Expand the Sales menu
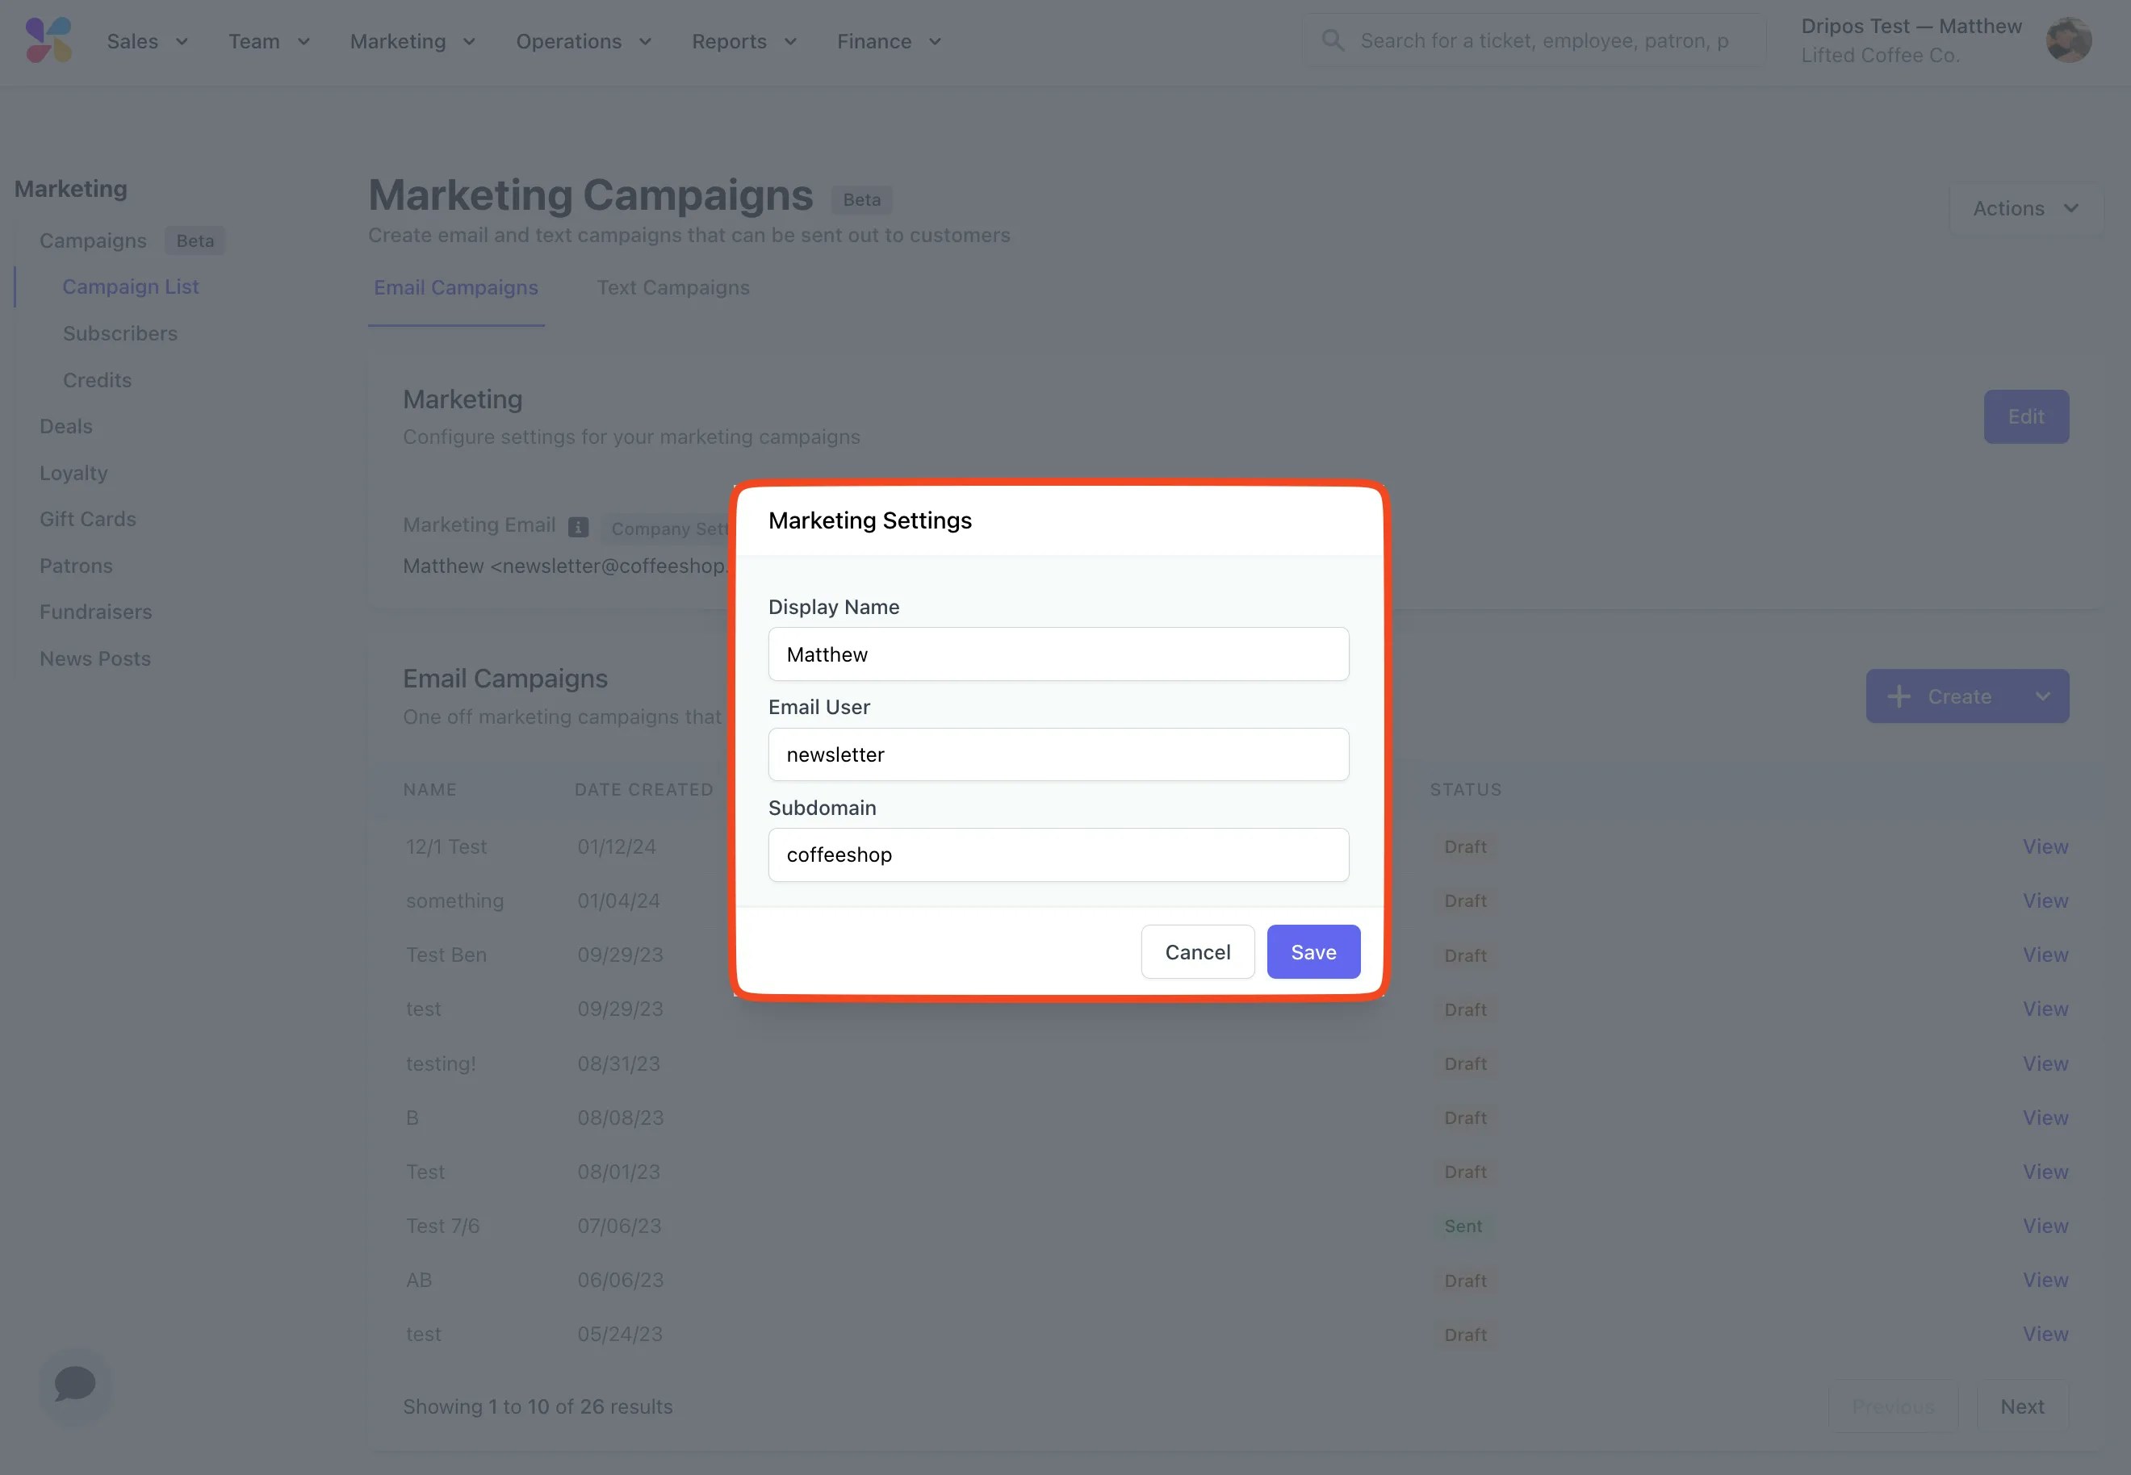Image resolution: width=2131 pixels, height=1475 pixels. point(147,42)
